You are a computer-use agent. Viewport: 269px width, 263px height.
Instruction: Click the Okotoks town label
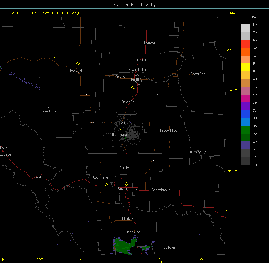point(129,219)
